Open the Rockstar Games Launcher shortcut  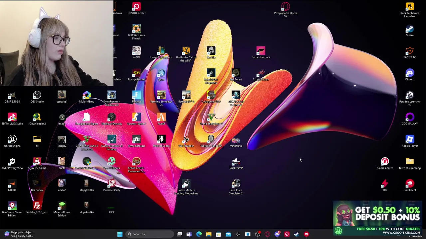(410, 10)
